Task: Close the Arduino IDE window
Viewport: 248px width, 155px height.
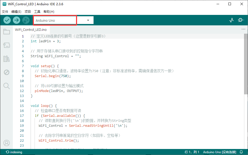Action: 242,4
